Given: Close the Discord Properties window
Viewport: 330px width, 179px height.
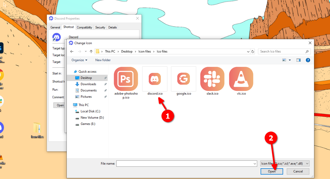Looking at the screenshot, I should 137,19.
